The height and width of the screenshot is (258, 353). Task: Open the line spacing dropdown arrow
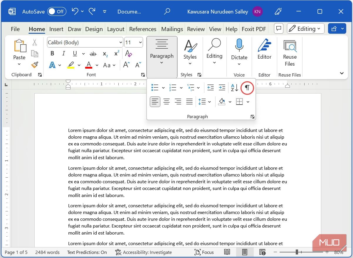tap(209, 102)
